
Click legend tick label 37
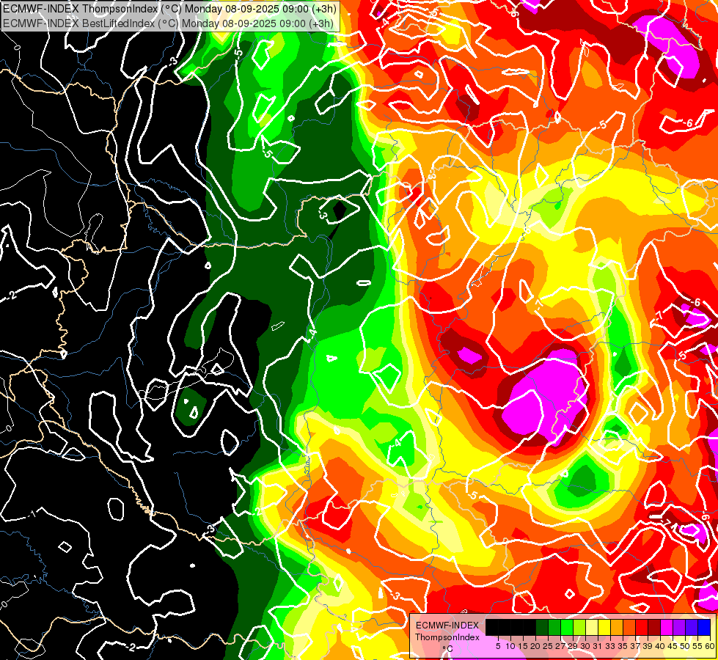pos(636,646)
